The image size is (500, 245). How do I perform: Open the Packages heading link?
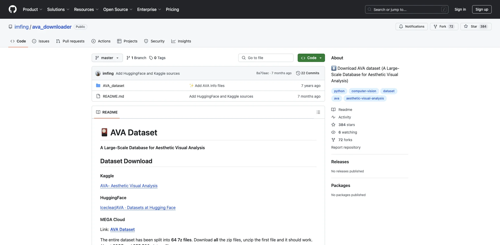(x=341, y=185)
